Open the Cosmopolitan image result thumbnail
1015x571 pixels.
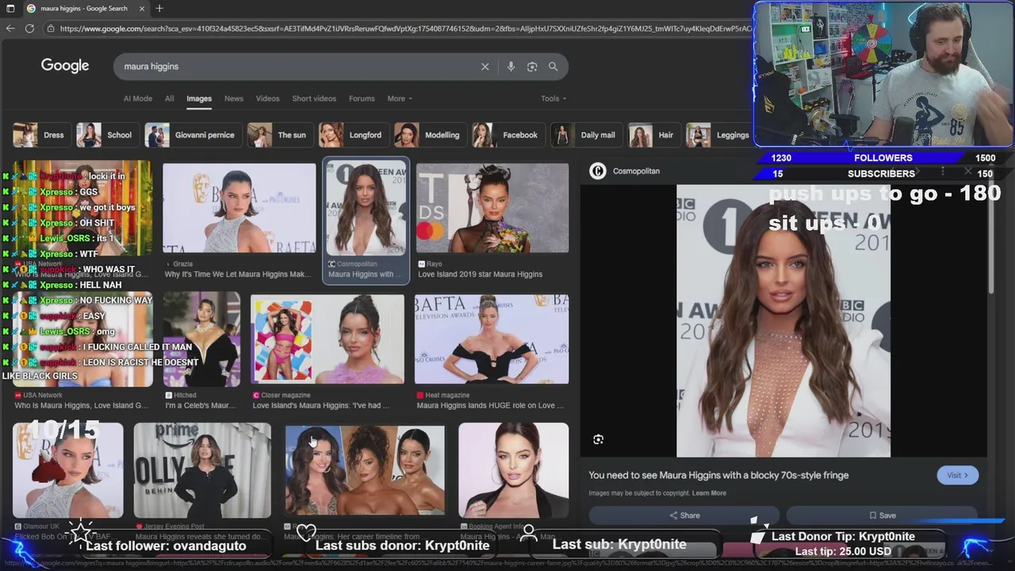[366, 208]
